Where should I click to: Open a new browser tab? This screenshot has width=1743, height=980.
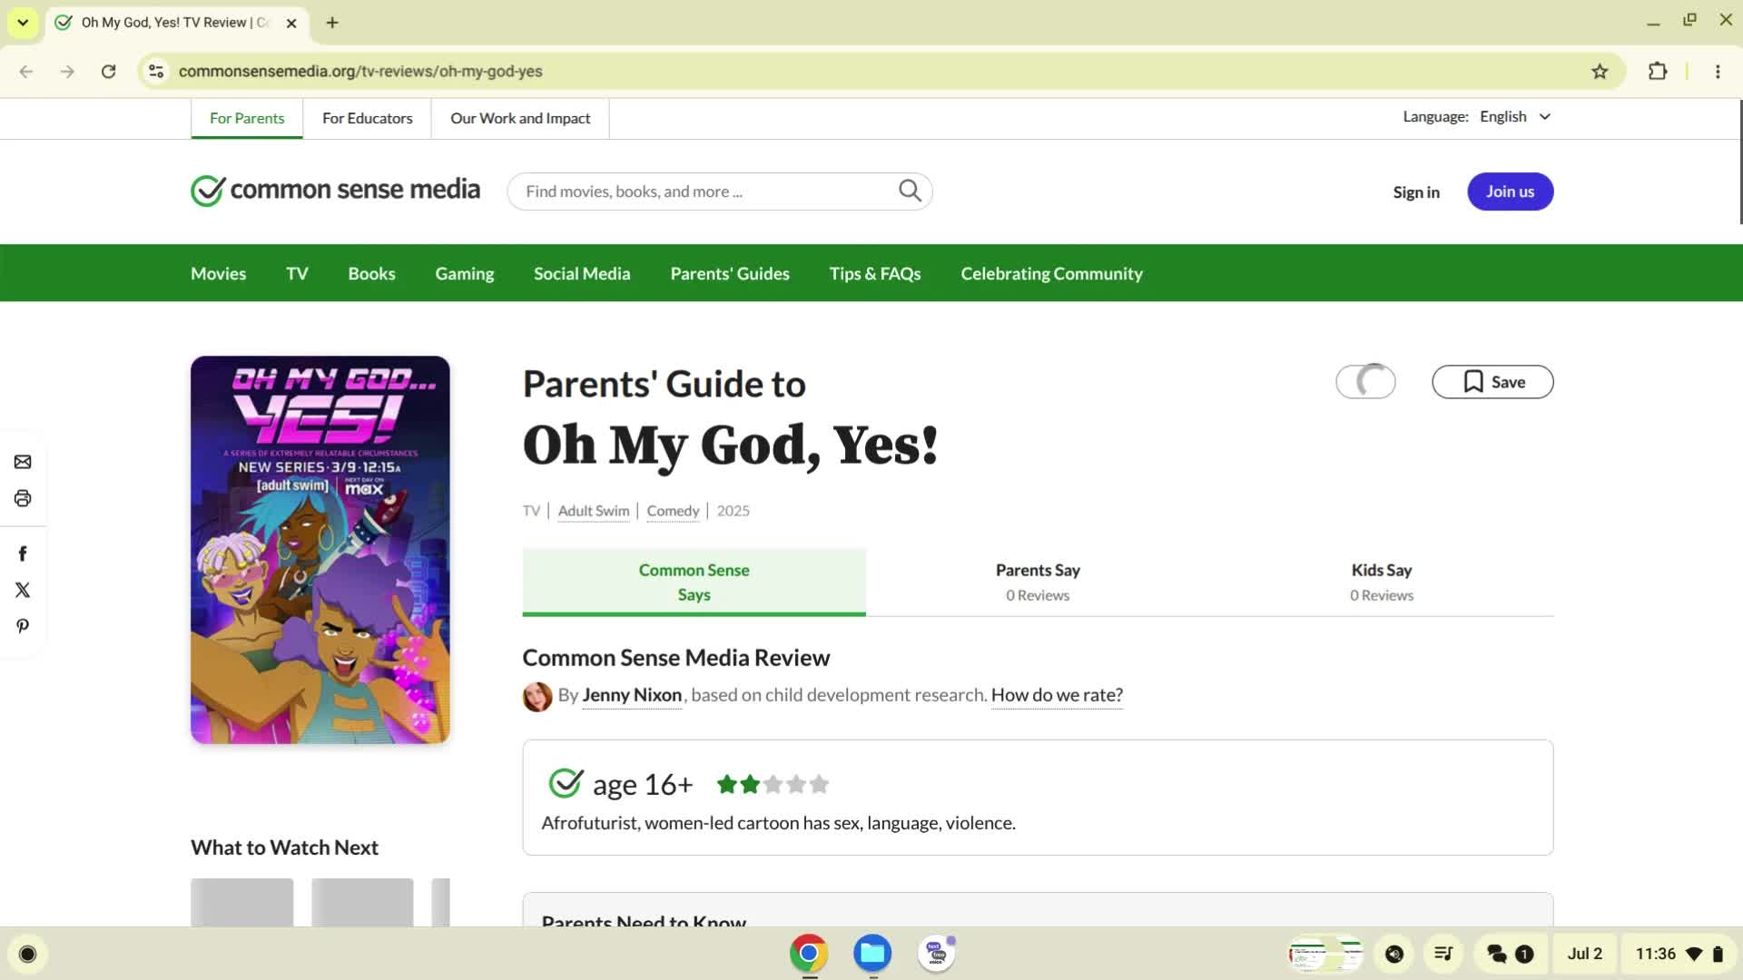(x=332, y=23)
